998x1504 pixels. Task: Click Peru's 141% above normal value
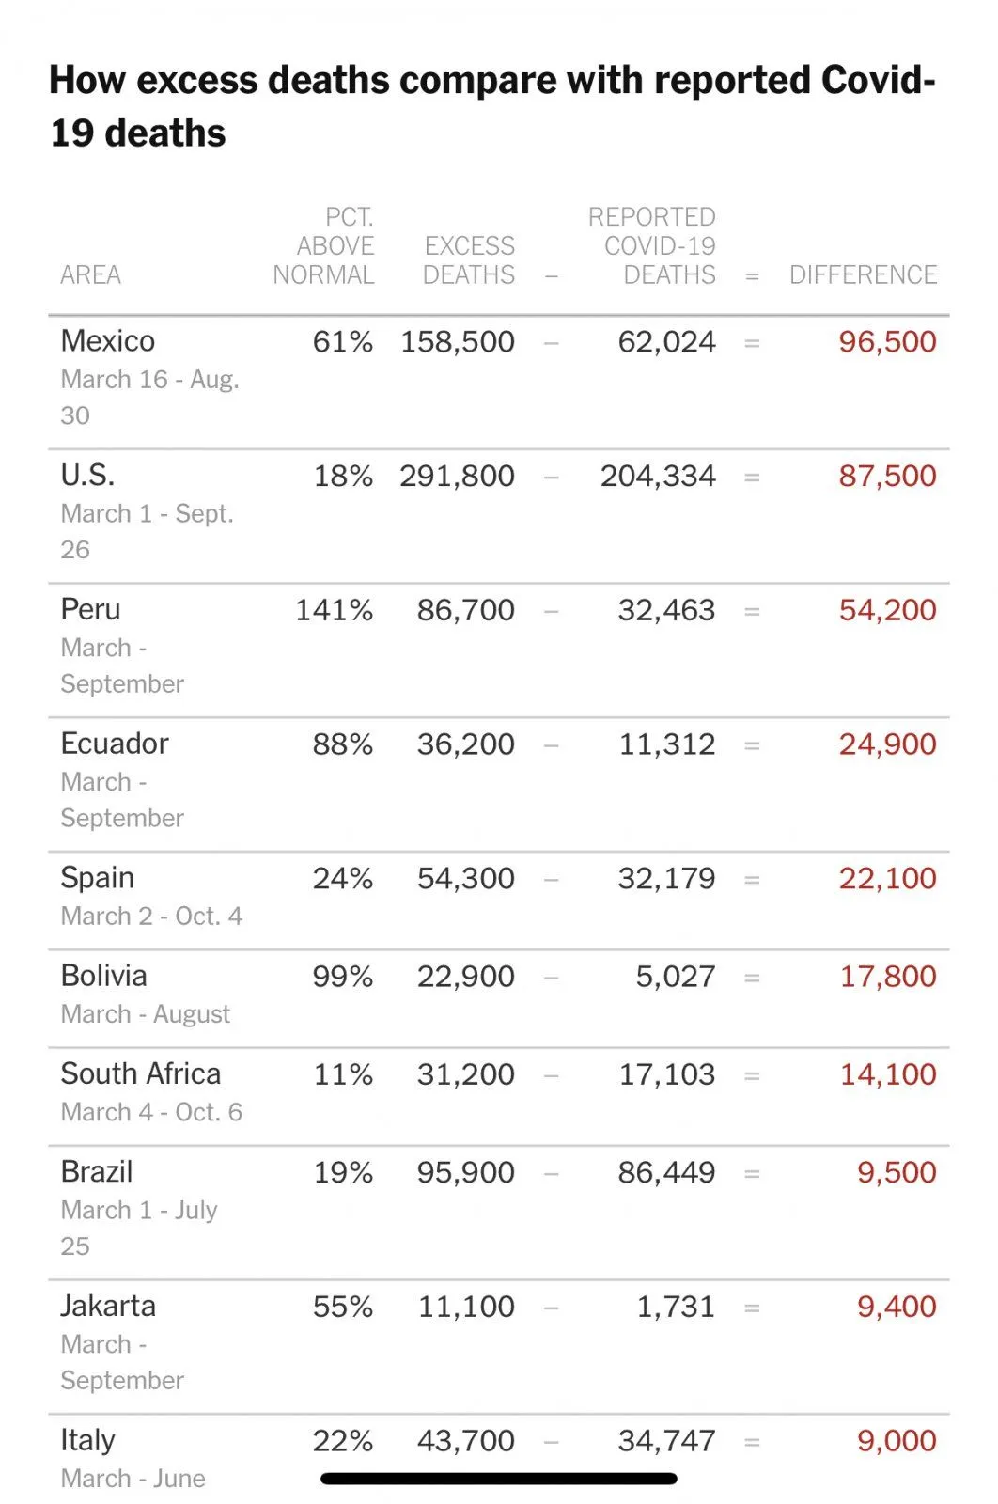[x=335, y=610]
